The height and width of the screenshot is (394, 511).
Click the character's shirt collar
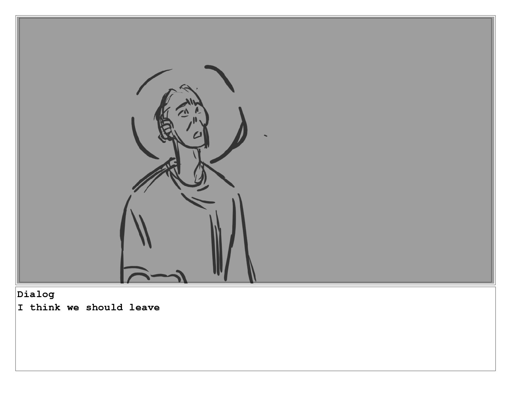(x=189, y=180)
